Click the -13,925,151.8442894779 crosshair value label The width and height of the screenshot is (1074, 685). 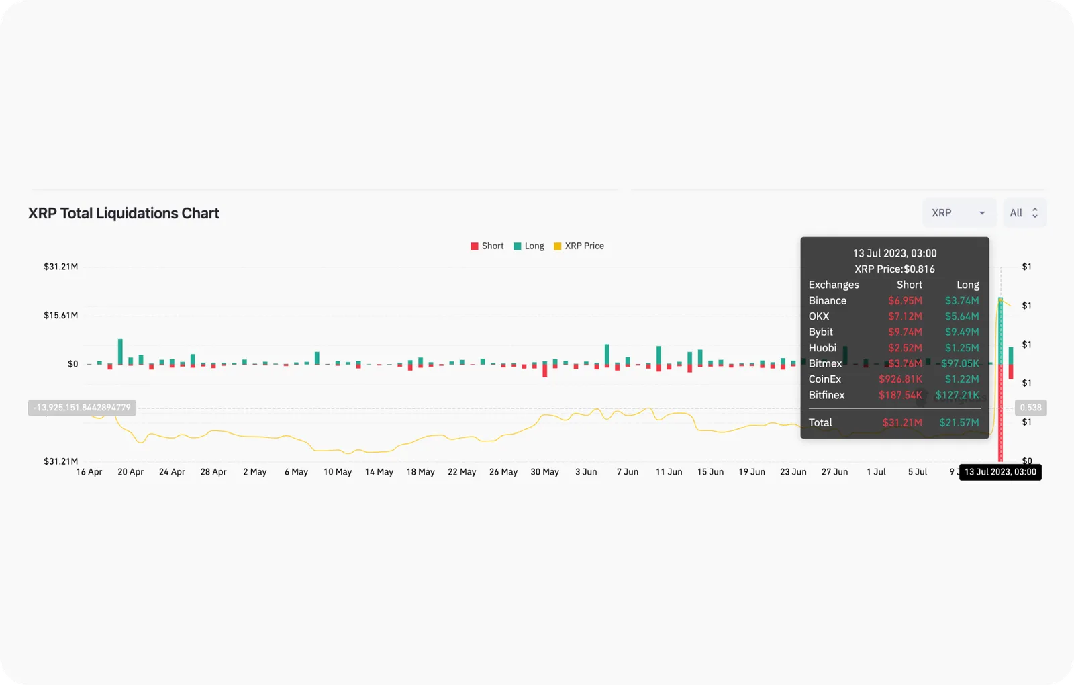point(82,408)
